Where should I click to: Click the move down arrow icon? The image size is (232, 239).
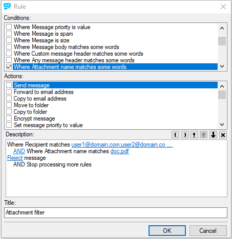pos(213,135)
